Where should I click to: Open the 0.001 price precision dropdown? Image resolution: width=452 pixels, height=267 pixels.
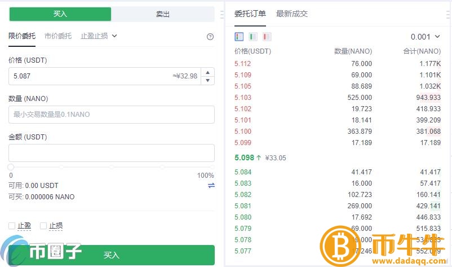click(x=426, y=37)
